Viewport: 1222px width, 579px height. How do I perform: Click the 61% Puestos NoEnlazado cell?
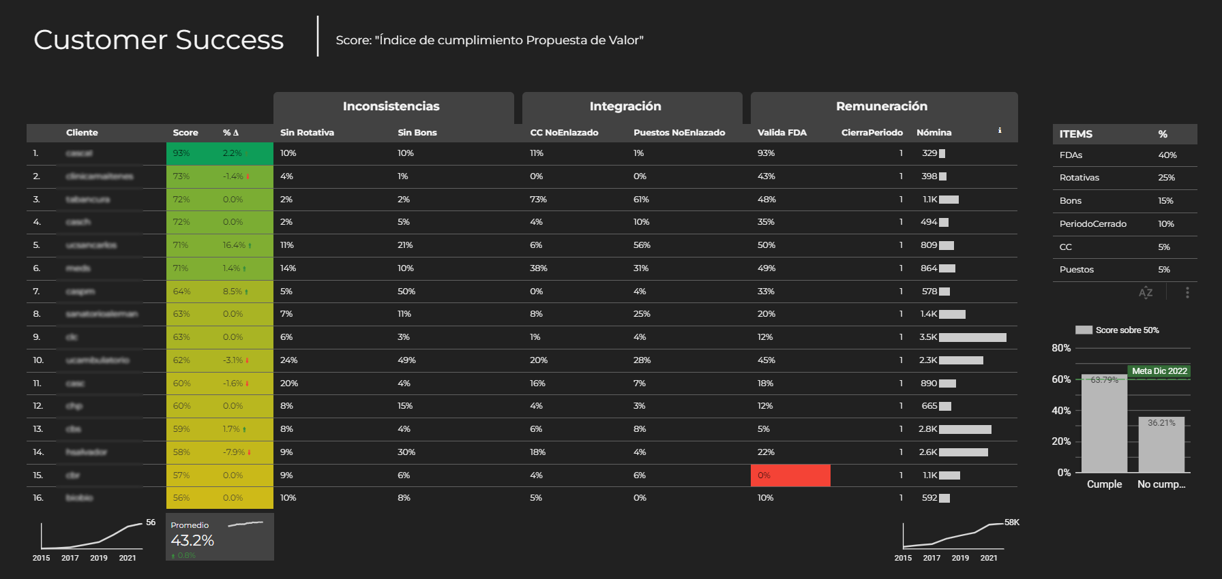tap(641, 200)
